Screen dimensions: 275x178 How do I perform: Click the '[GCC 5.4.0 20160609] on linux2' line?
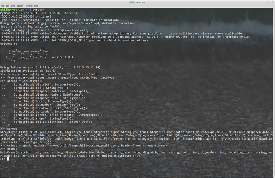(x=26, y=16)
